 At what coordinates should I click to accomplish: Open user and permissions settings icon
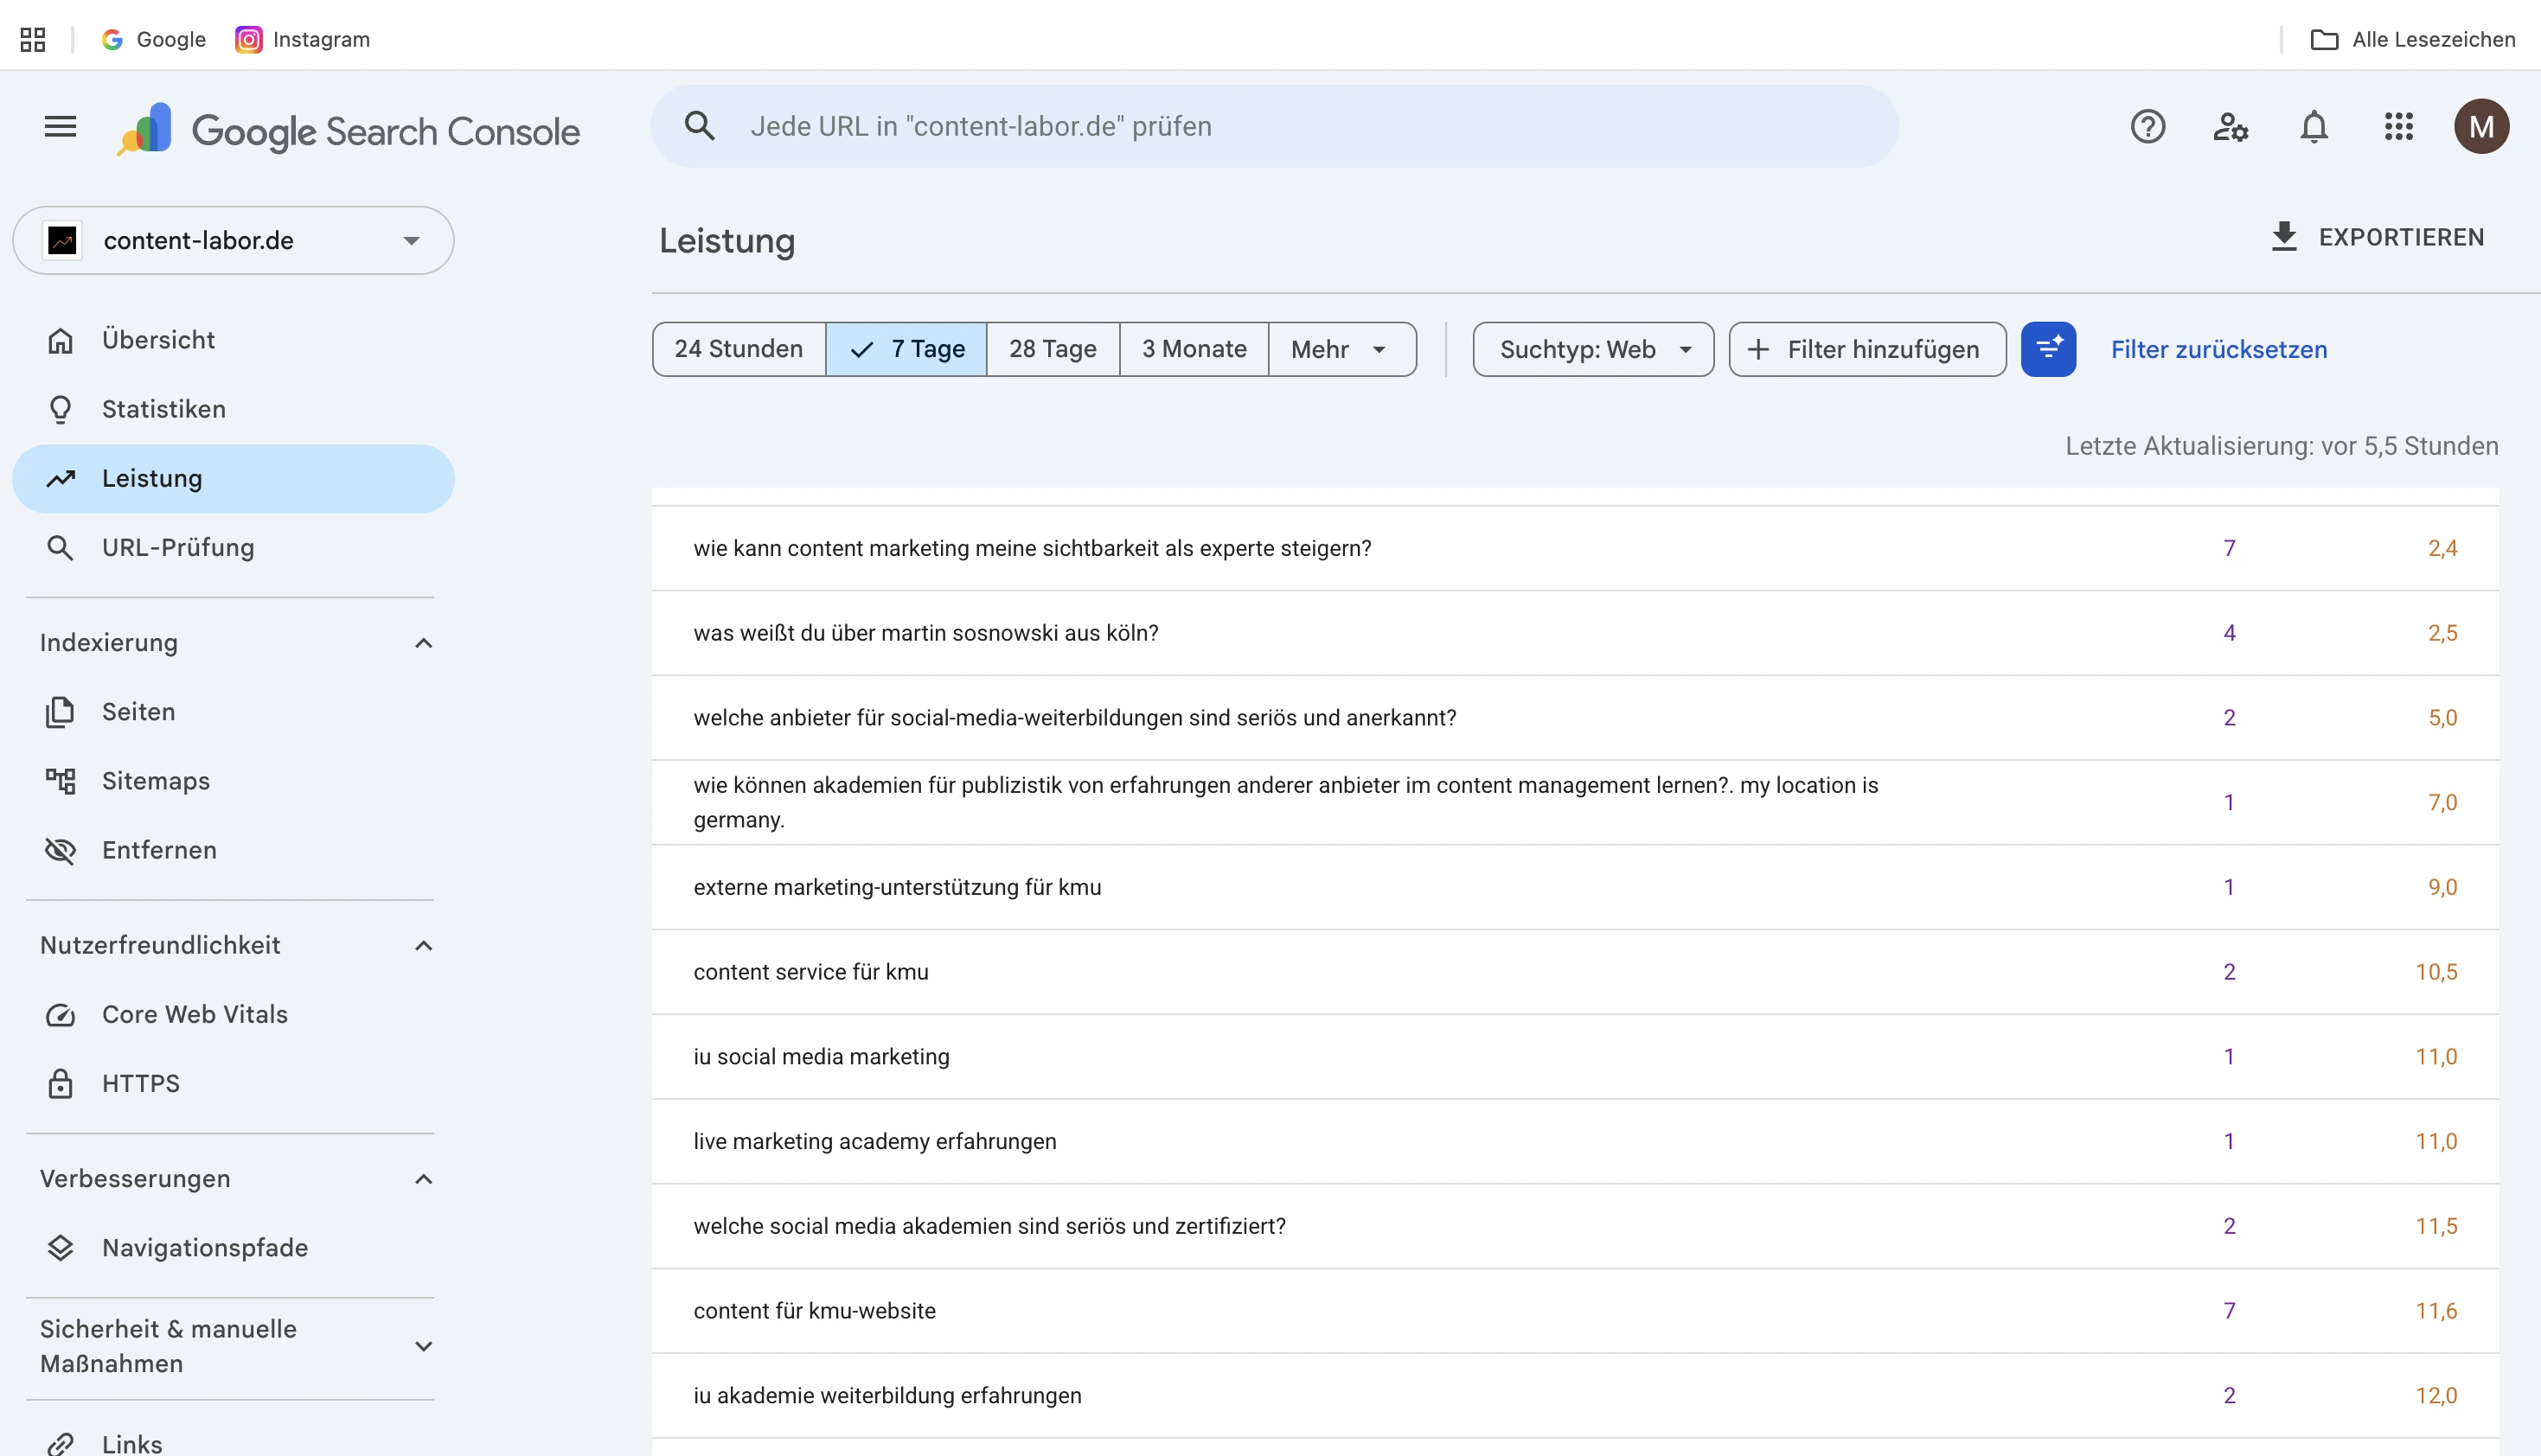tap(2231, 127)
